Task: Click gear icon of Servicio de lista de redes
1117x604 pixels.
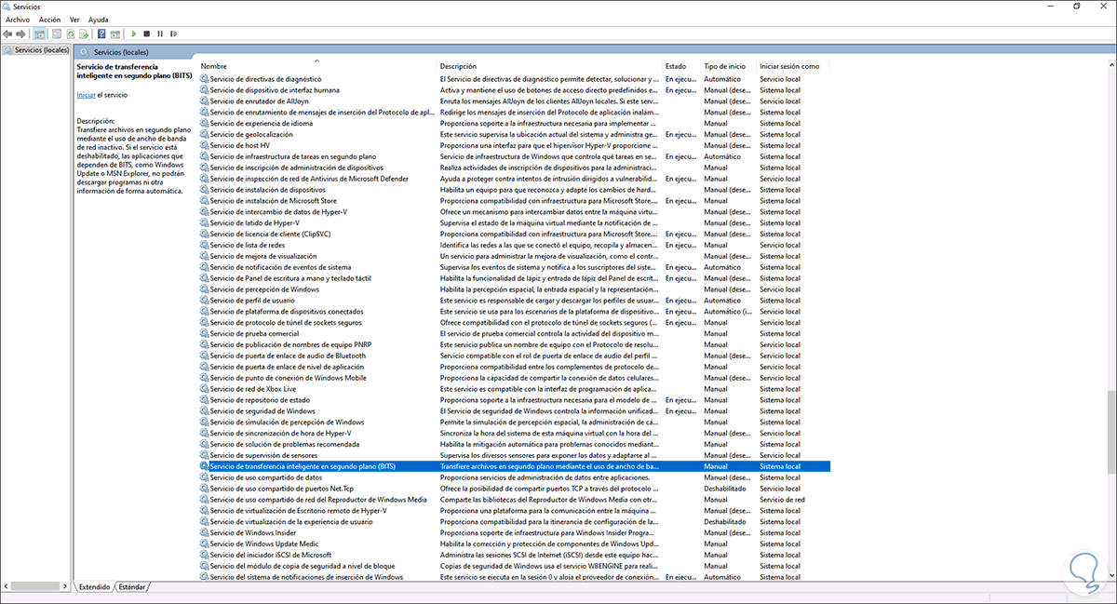Action: click(205, 245)
